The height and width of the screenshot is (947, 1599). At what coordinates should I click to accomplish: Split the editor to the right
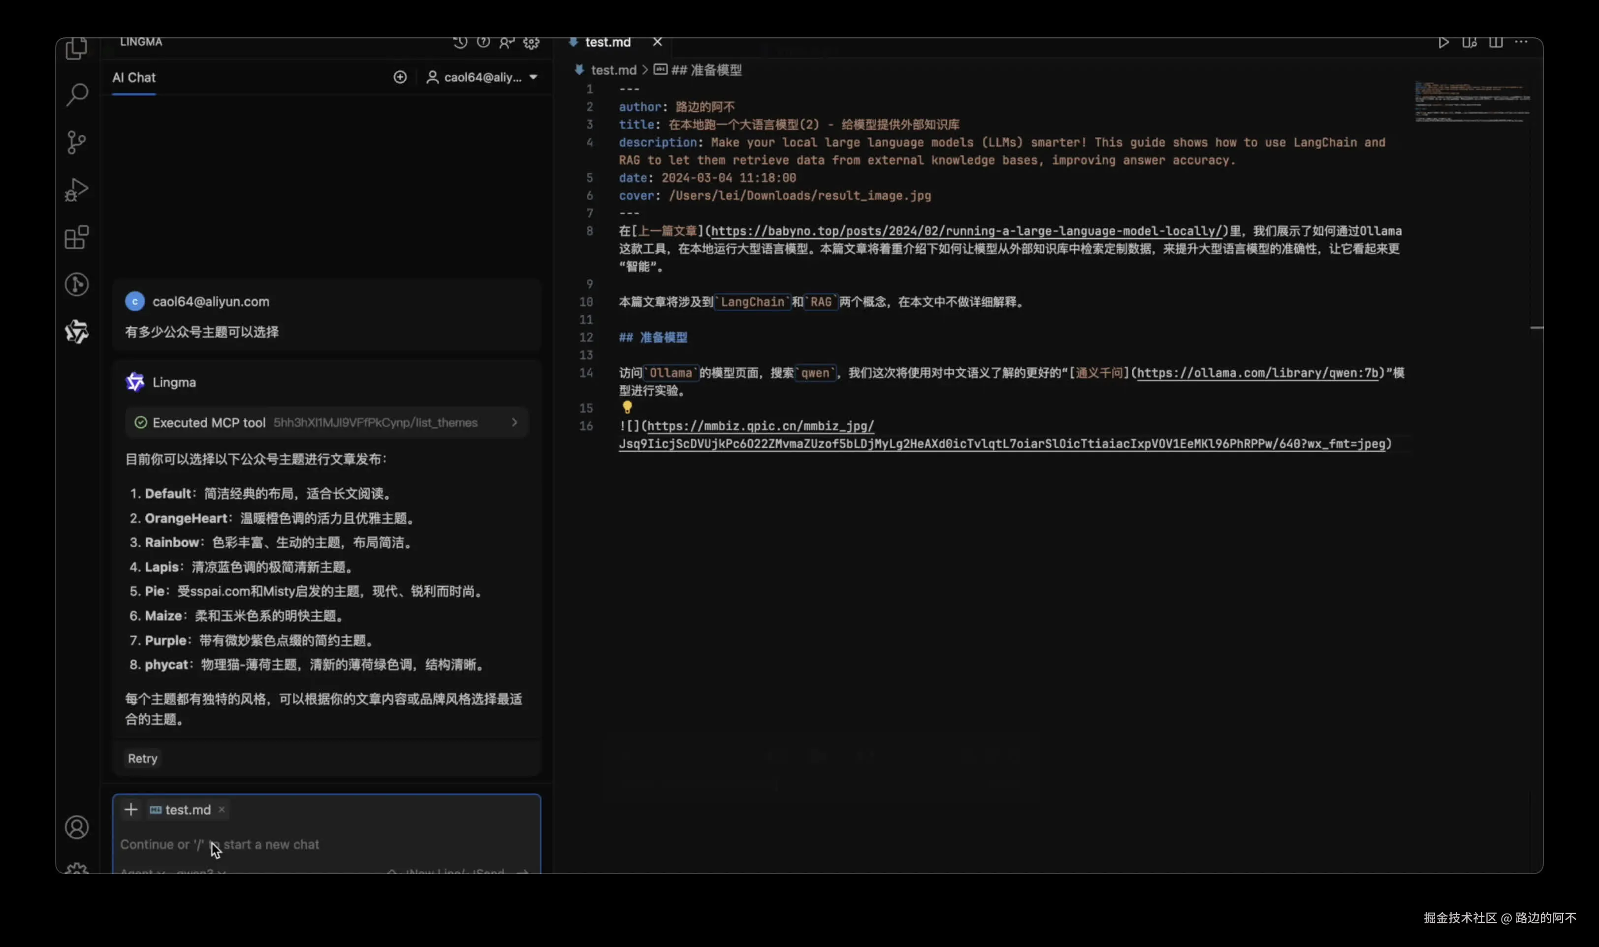(1495, 42)
